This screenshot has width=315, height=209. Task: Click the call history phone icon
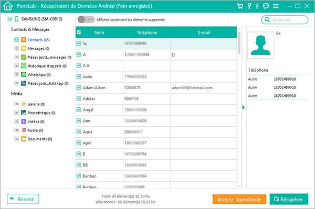click(24, 65)
